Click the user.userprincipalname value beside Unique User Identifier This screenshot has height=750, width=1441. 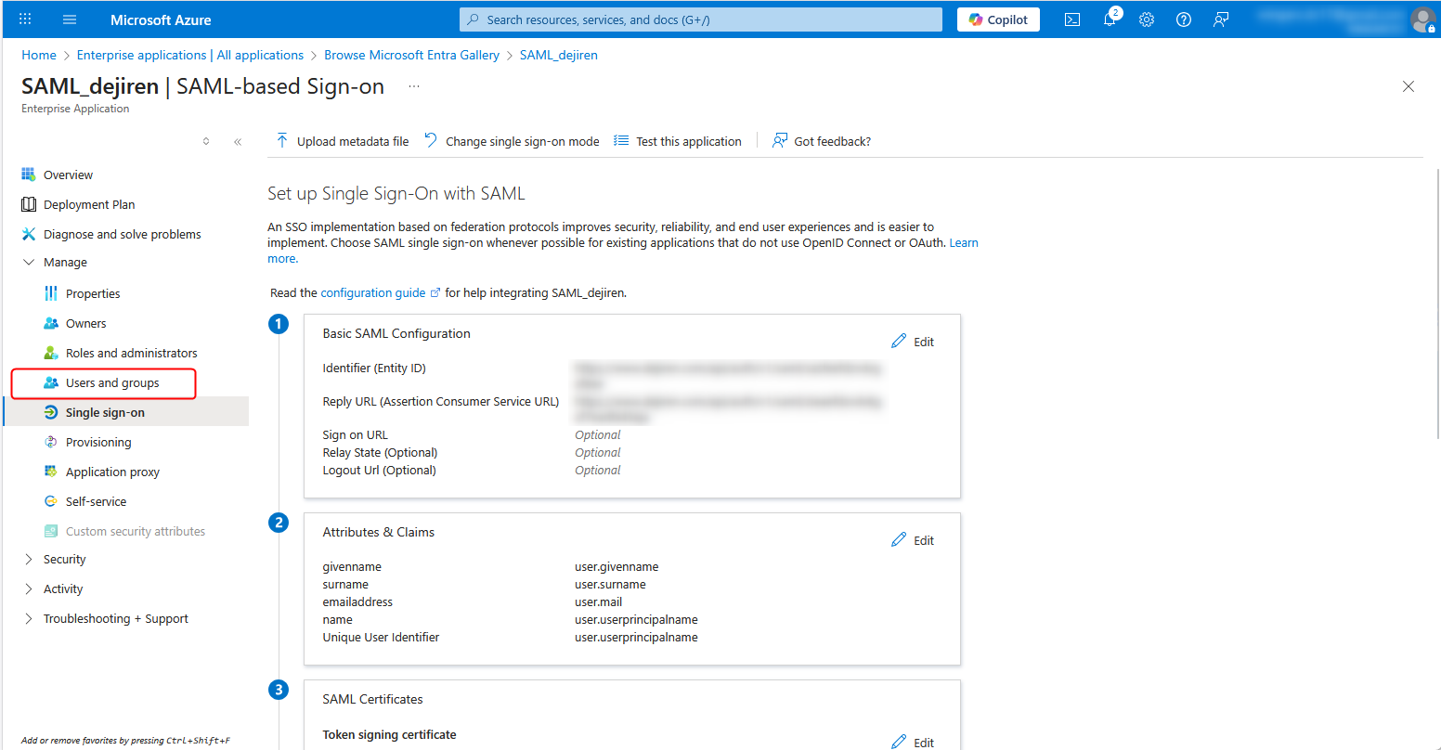pos(636,638)
